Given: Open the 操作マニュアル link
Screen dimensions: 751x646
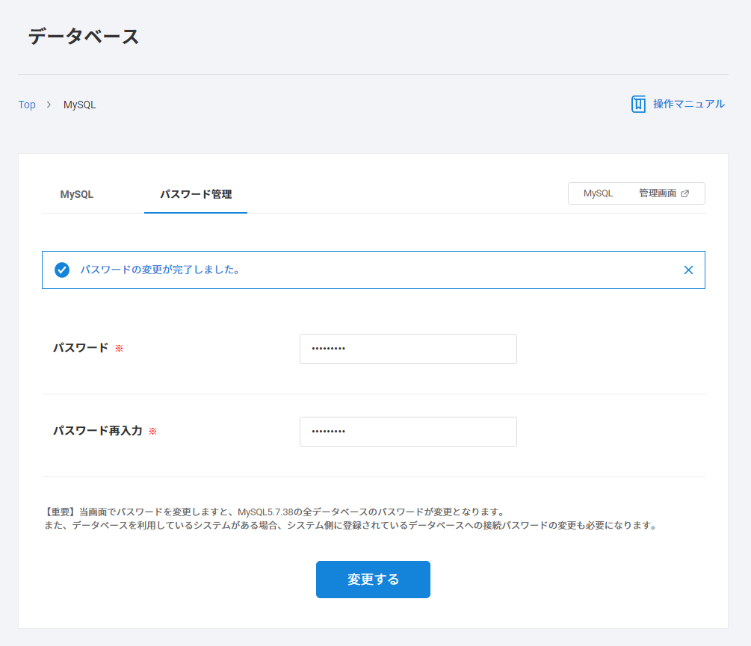Looking at the screenshot, I should pos(688,104).
